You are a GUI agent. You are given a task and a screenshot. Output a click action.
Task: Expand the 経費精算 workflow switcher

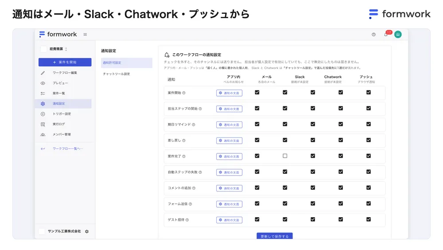[x=58, y=49]
